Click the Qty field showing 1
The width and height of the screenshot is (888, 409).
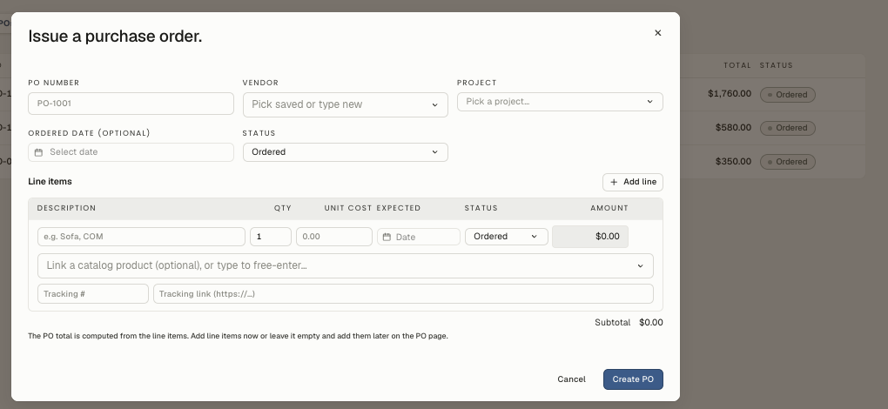271,237
